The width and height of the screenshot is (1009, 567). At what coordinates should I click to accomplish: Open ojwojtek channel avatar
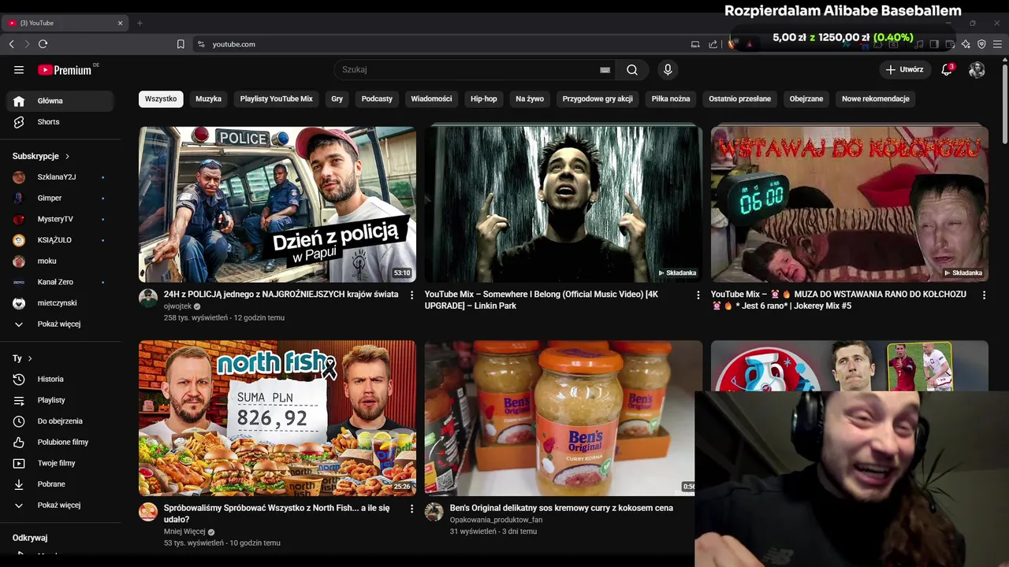[x=148, y=298]
